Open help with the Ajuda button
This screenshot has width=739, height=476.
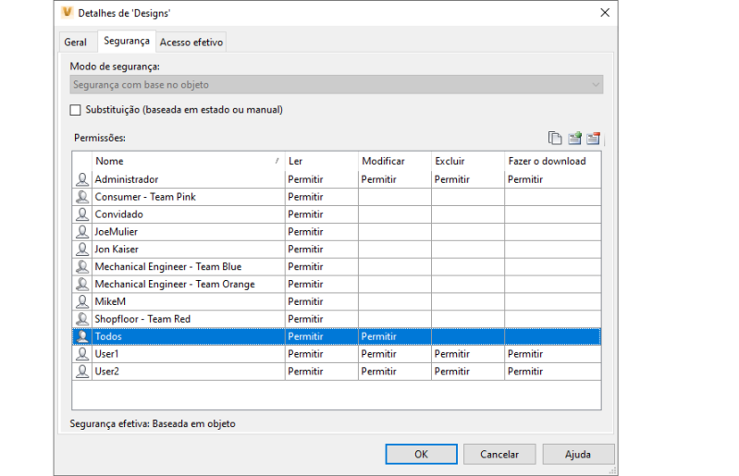click(579, 454)
